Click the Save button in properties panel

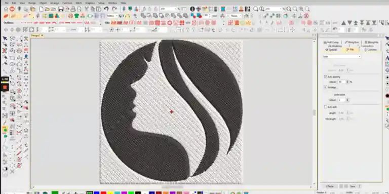click(353, 186)
